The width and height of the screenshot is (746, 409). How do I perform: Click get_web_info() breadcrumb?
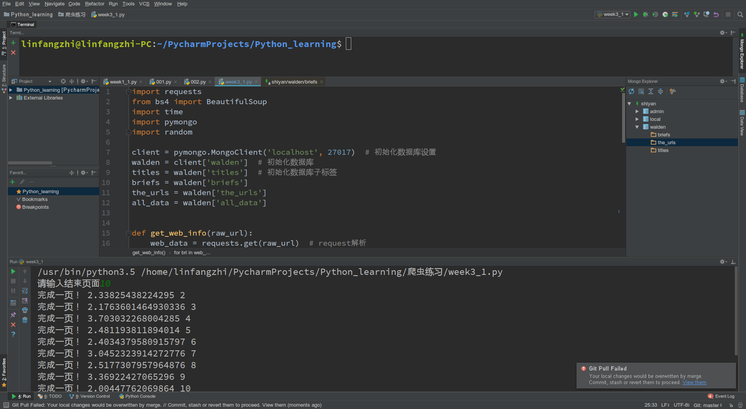click(x=149, y=253)
